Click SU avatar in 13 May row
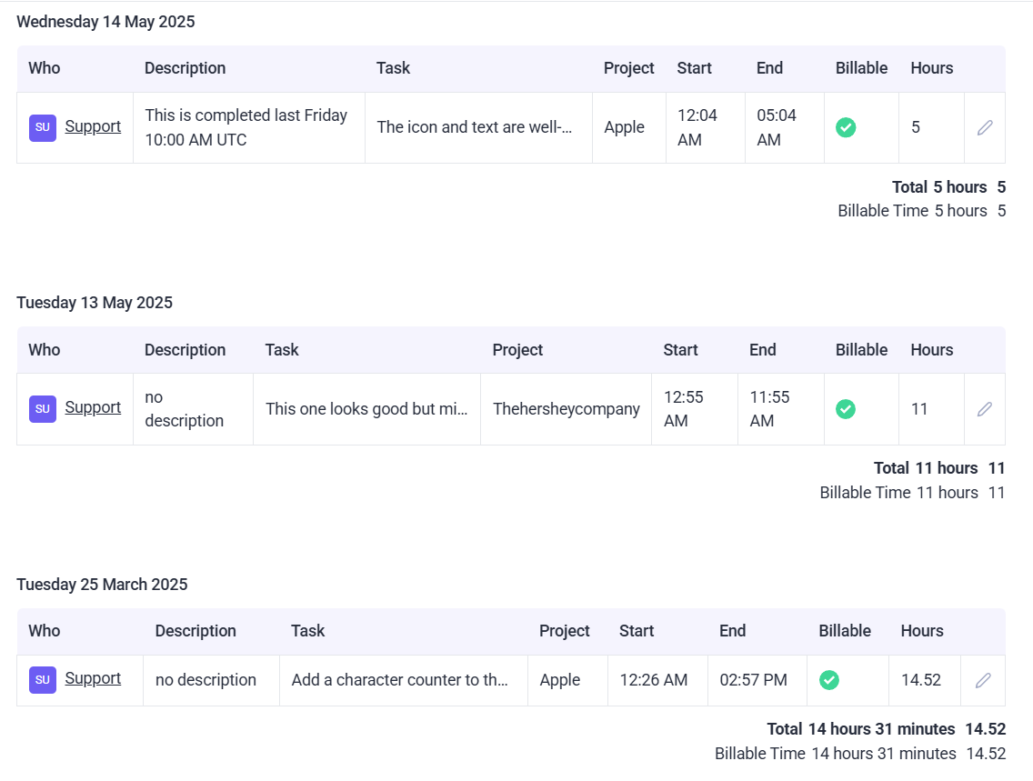This screenshot has height=781, width=1033. click(x=43, y=409)
